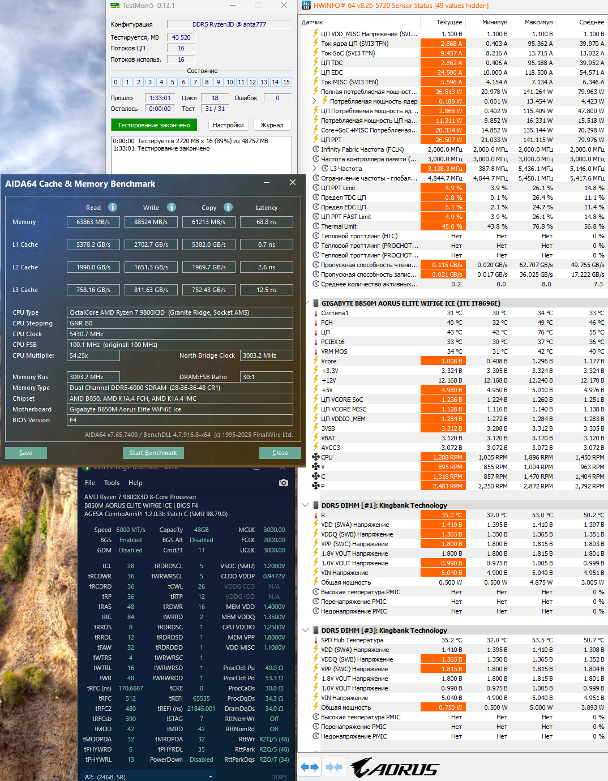Click the info icon next to Copy in AIDA64

(x=228, y=207)
